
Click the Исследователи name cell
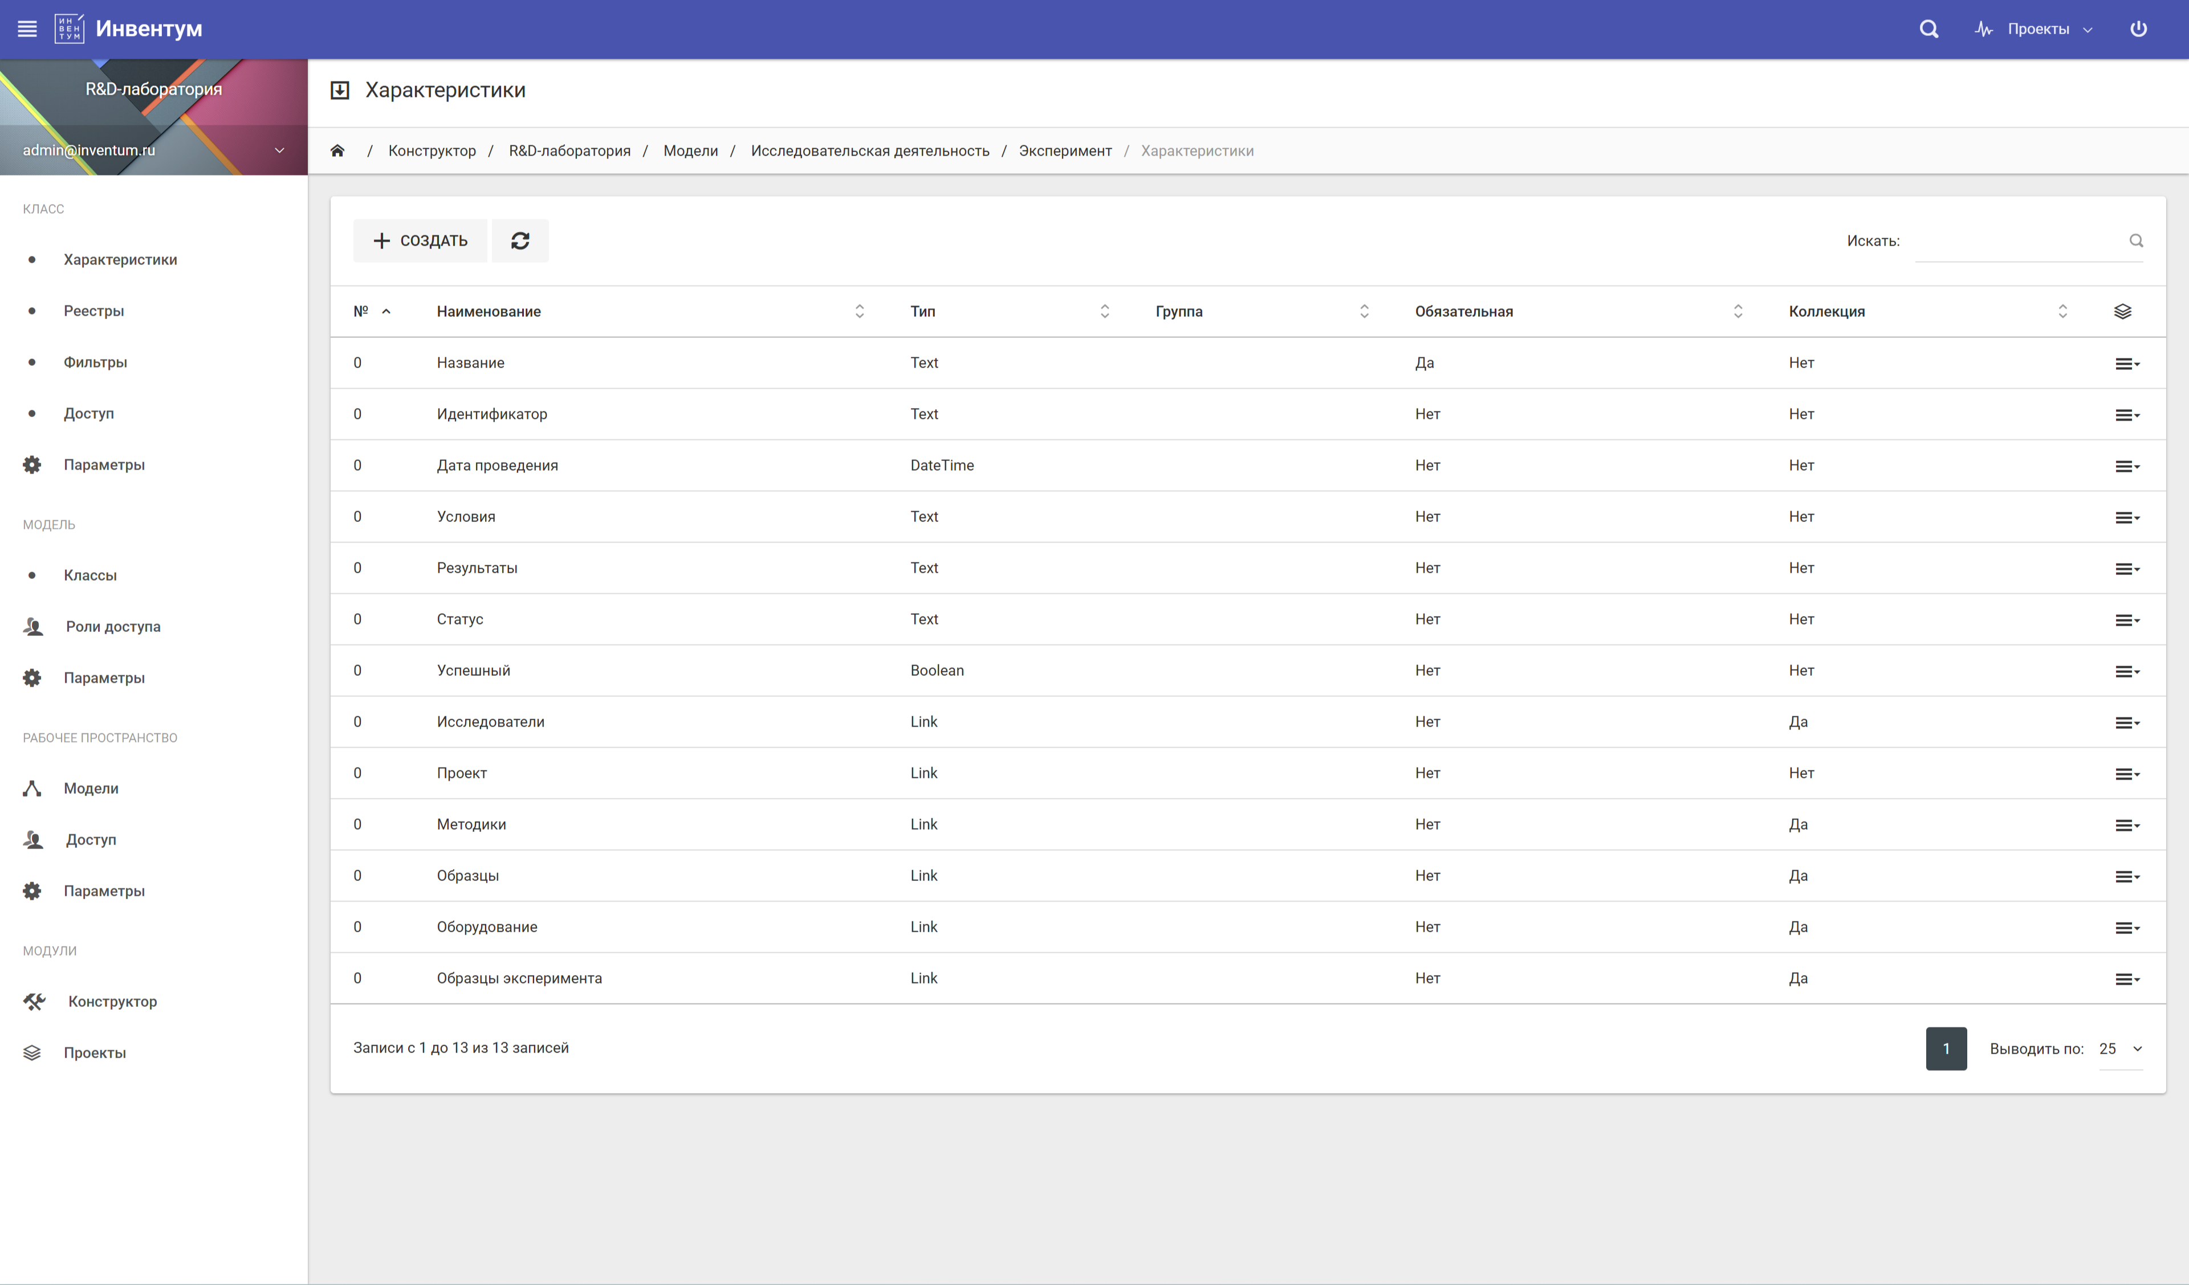[x=490, y=721]
